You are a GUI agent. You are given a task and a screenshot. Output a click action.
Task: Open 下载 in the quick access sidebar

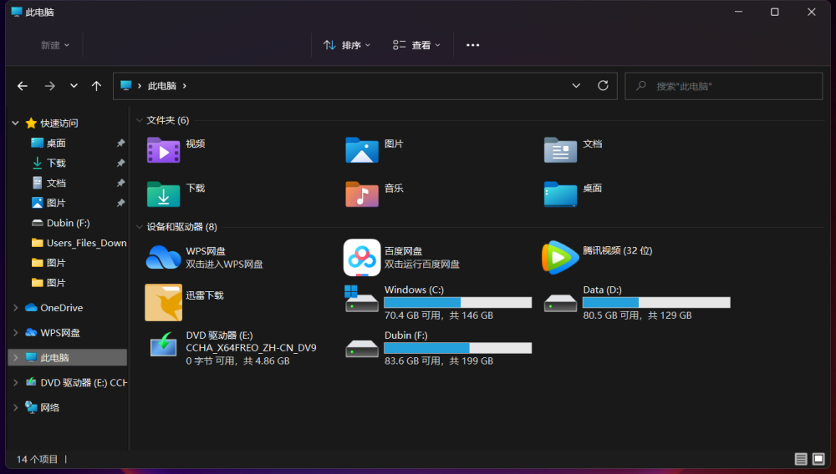pos(56,163)
